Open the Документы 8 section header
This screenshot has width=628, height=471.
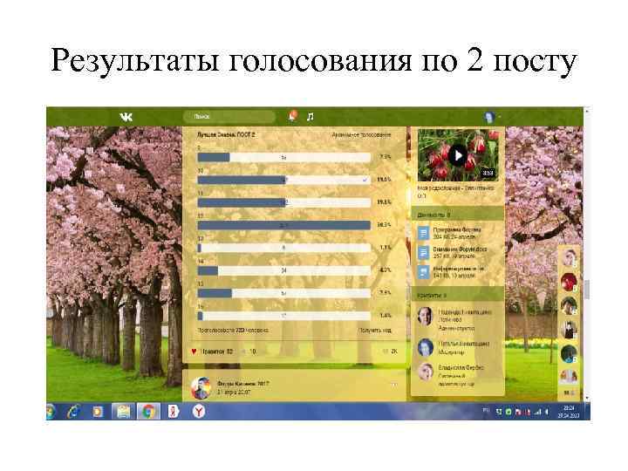(457, 215)
